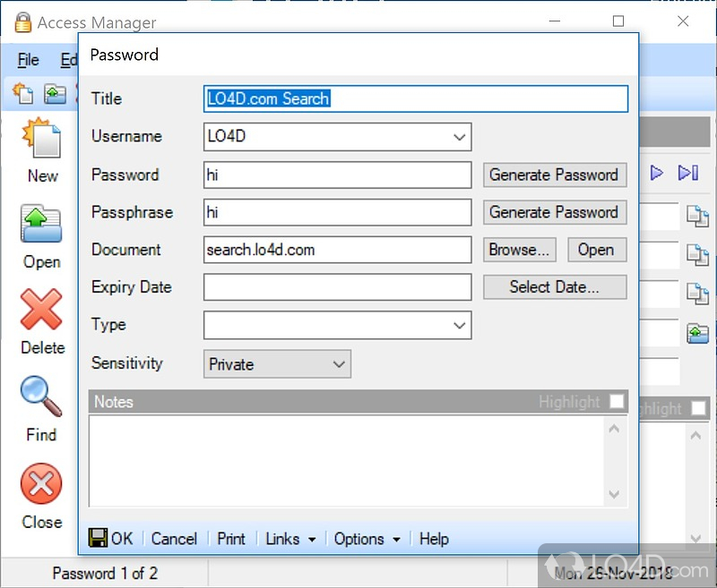Click main window notes scrollbar up arrow
Screen dimensions: 717x588
click(x=696, y=435)
